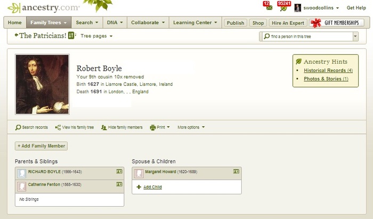The height and width of the screenshot is (219, 373).
Task: Click the plus icon beside Add Child
Action: (139, 187)
